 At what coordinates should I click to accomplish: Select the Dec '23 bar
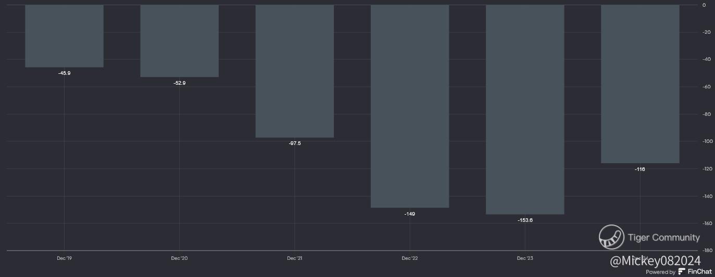pyautogui.click(x=525, y=109)
